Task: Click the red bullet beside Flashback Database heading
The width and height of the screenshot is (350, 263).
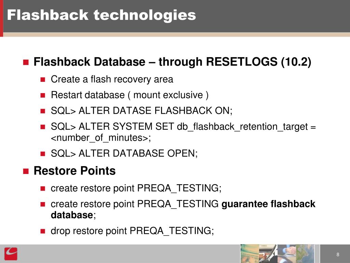Action: (x=26, y=62)
